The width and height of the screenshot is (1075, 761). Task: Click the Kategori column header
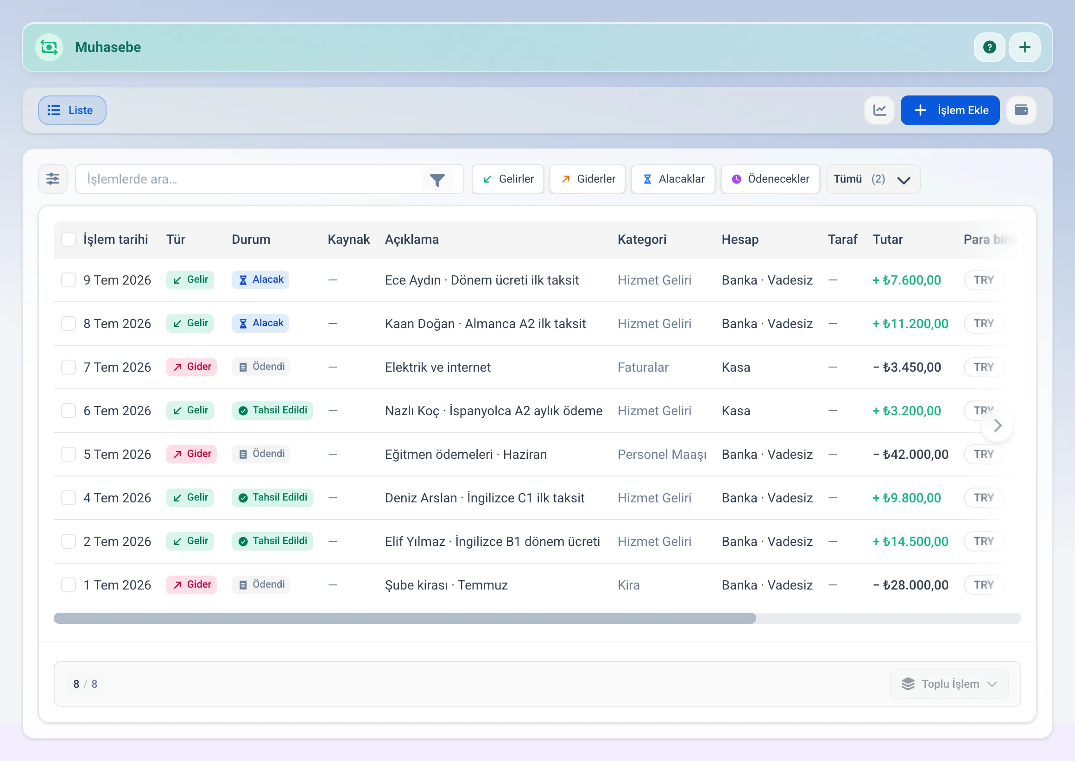(x=642, y=240)
